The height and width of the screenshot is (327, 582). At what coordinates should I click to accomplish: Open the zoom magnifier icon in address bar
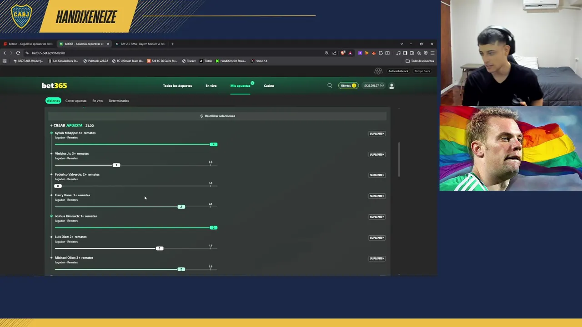pyautogui.click(x=326, y=53)
